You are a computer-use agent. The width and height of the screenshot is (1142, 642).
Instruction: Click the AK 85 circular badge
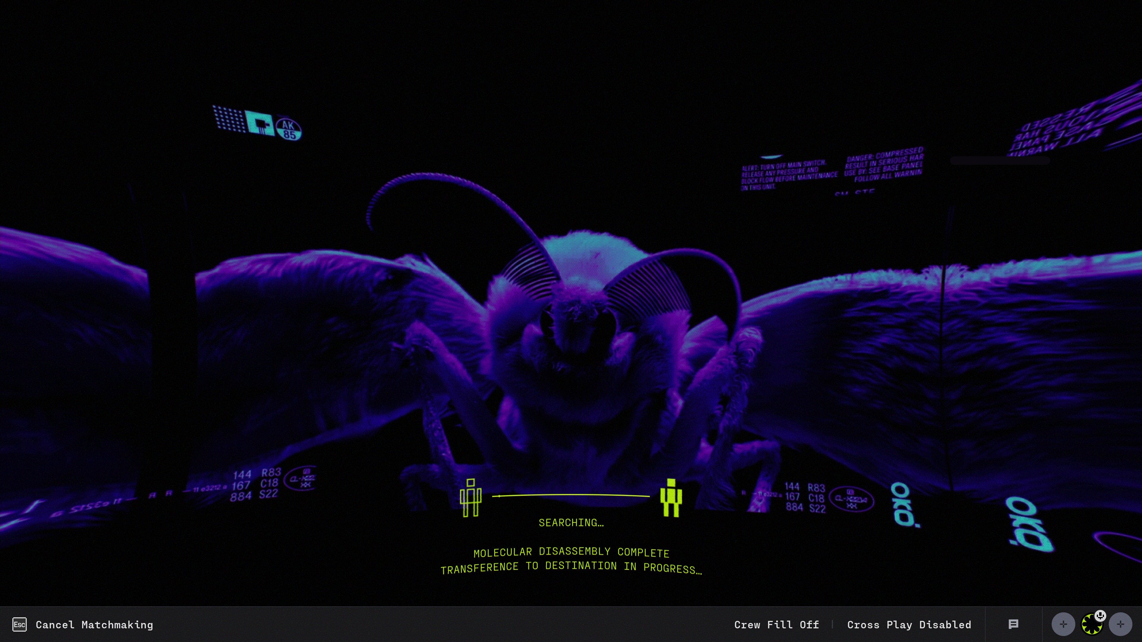[288, 129]
